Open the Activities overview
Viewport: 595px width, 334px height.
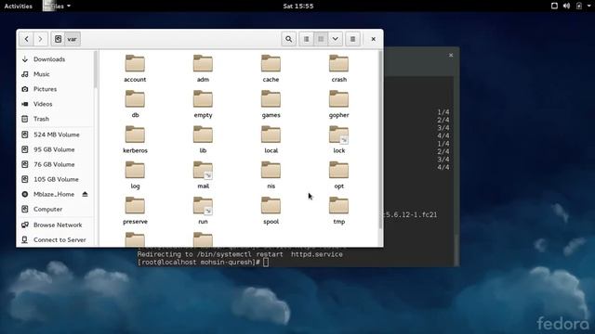[19, 6]
